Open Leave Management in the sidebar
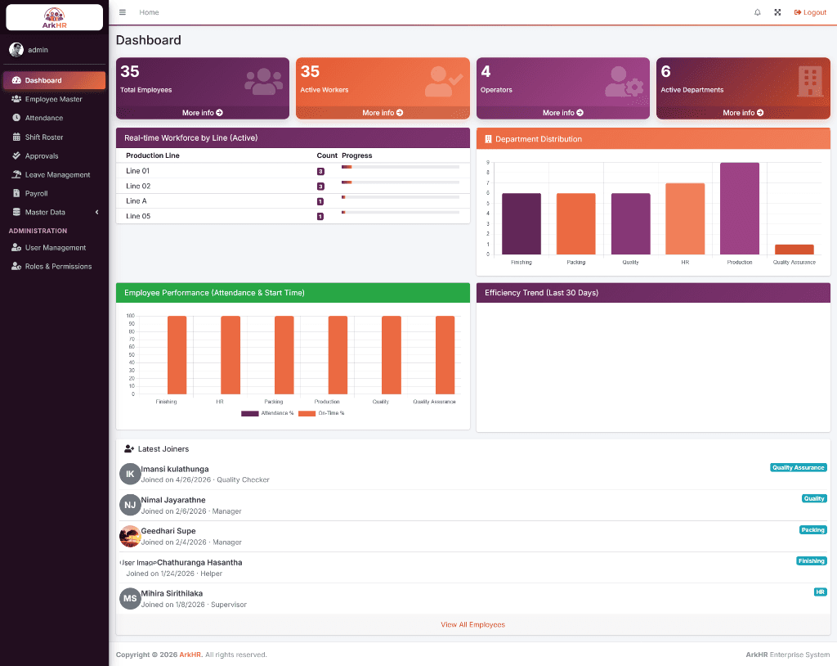This screenshot has width=837, height=666. (54, 174)
